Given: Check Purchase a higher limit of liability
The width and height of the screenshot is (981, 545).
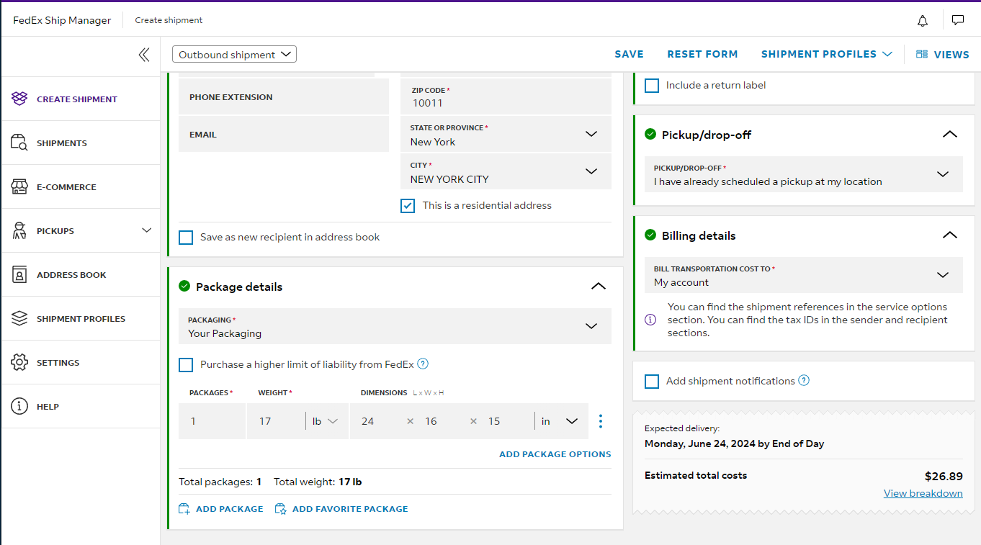Looking at the screenshot, I should (186, 365).
